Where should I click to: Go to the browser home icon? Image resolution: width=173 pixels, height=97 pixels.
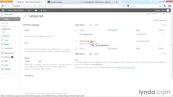(x=165, y=6)
